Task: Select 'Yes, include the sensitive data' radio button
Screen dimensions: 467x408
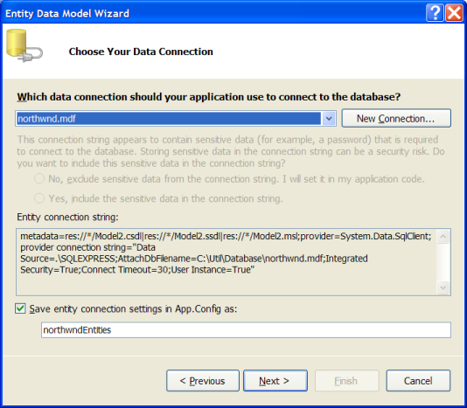Action: [x=39, y=198]
